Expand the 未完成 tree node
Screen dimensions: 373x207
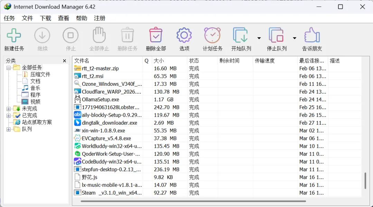click(x=9, y=109)
